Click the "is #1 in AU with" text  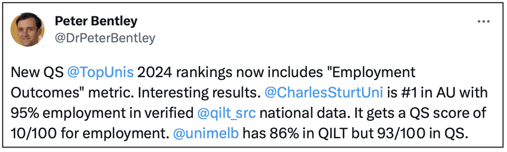point(437,93)
